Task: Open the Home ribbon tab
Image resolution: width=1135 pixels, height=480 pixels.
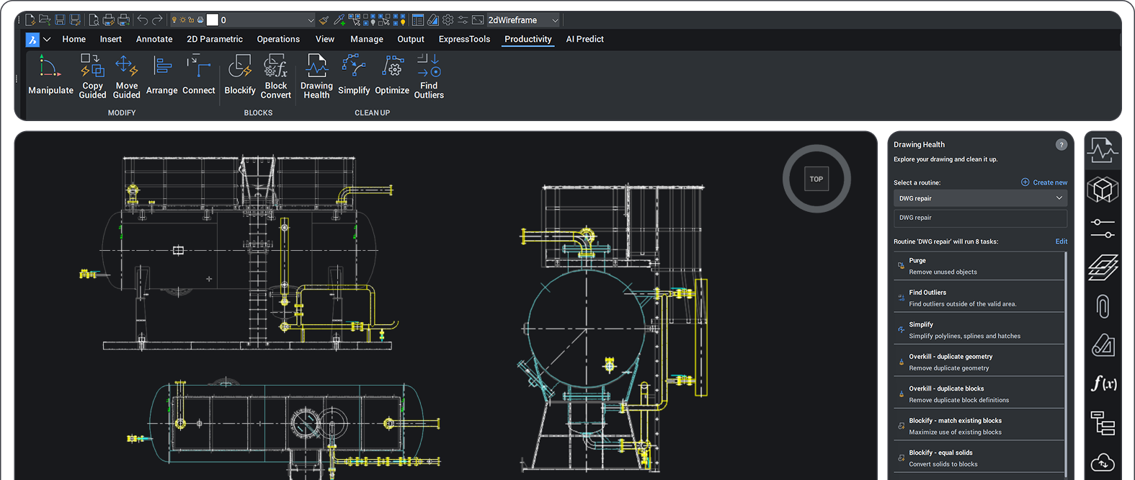Action: 74,40
